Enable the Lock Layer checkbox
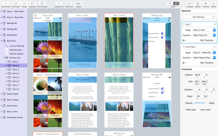The height and width of the screenshot is (136, 218). tap(198, 110)
